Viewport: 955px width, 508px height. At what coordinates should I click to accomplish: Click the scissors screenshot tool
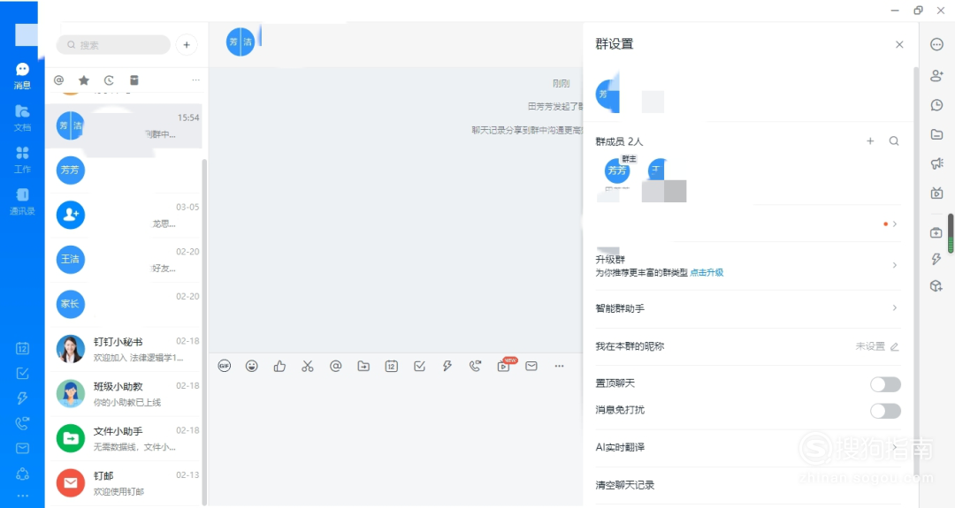click(308, 366)
